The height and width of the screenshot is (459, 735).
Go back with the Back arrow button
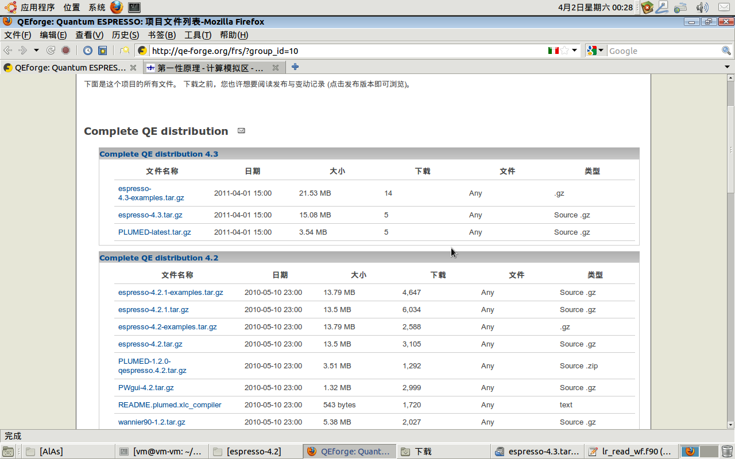[8, 50]
